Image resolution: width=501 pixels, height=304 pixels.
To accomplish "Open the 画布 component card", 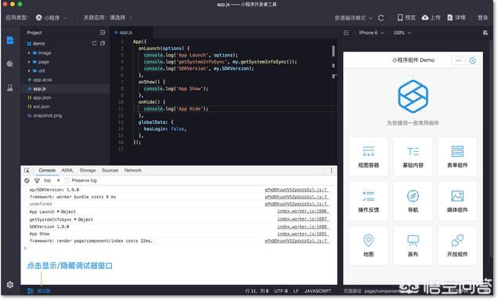I will [x=413, y=245].
